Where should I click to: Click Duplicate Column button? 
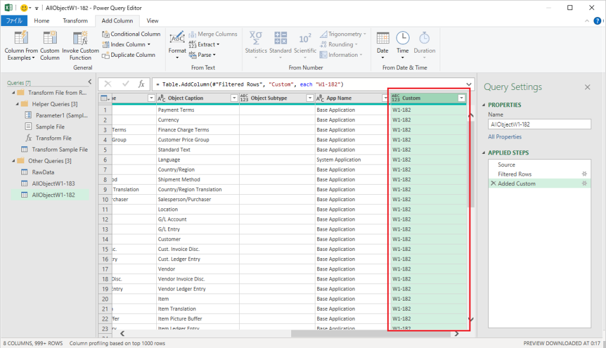pos(128,55)
